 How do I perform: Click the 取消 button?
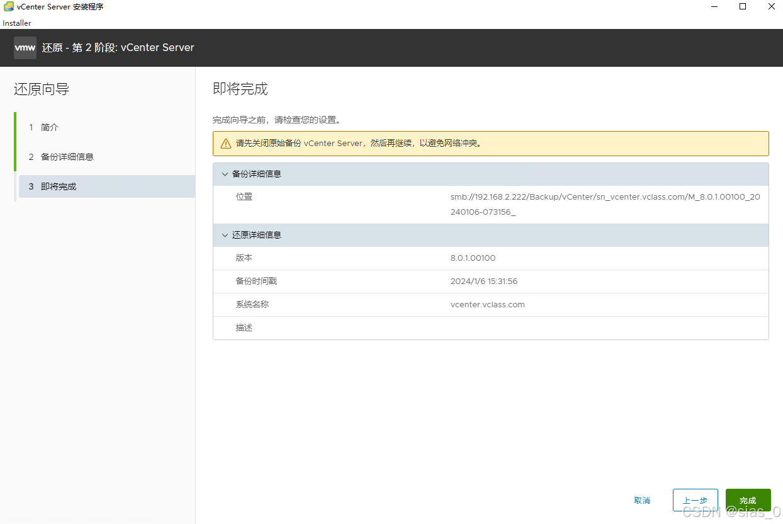click(642, 500)
